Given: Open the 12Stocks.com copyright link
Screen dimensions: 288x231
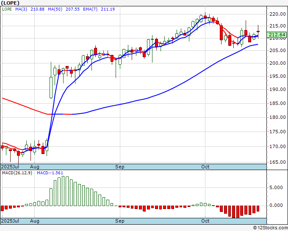Looking at the screenshot, I should 270,228.
